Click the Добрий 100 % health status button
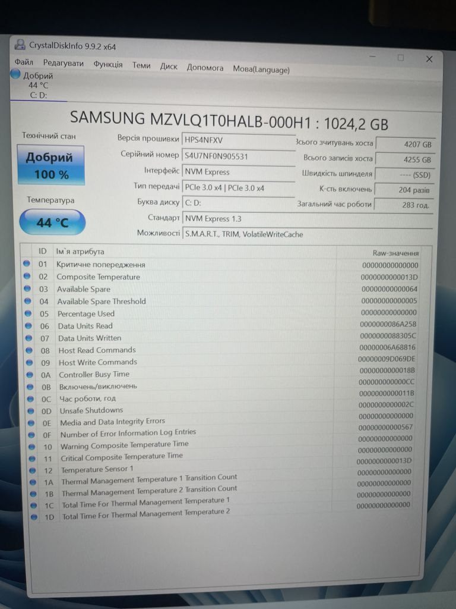This screenshot has width=456, height=609. [x=51, y=165]
